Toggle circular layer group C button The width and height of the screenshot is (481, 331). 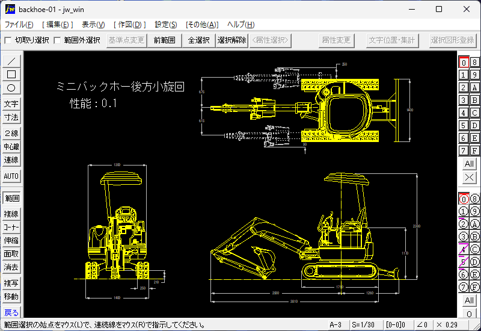tap(474, 249)
